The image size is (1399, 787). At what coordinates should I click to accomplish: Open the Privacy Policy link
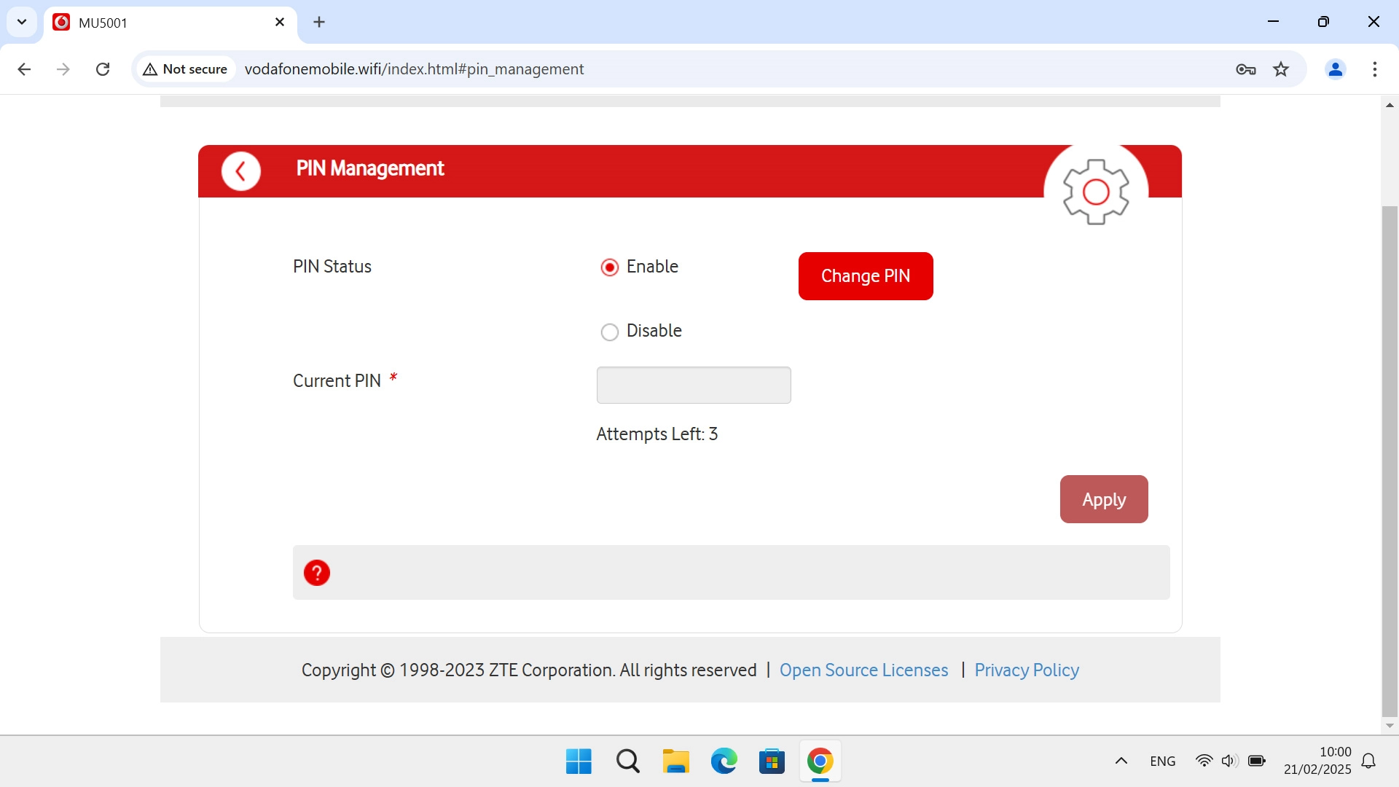1027,670
